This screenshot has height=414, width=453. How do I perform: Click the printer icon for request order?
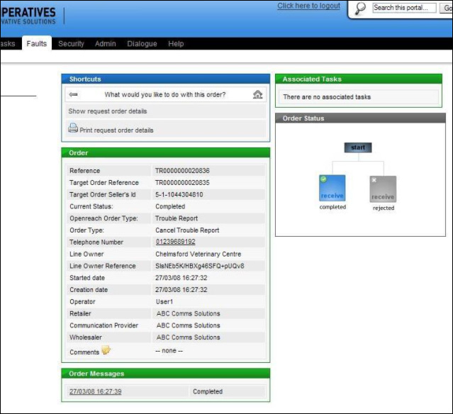click(73, 128)
